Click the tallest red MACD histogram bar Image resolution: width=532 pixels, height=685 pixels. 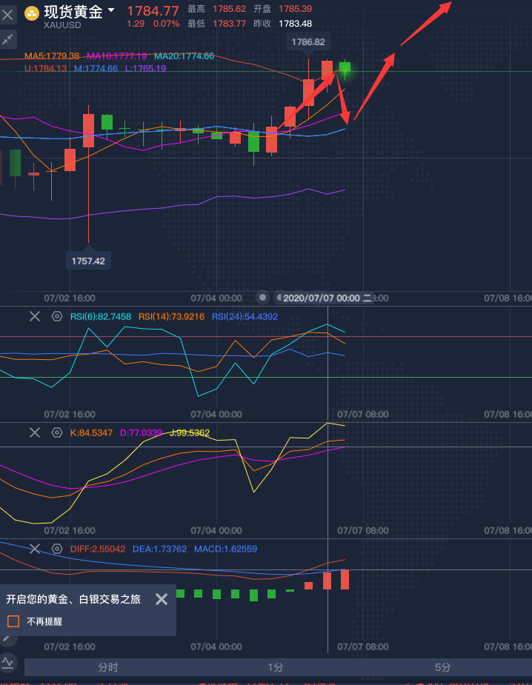(x=345, y=579)
